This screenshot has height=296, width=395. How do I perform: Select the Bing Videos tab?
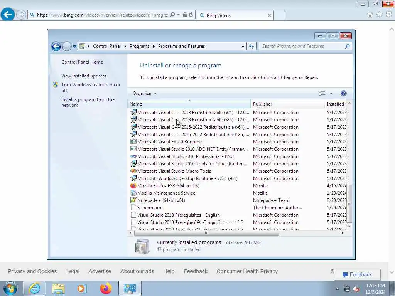(x=235, y=15)
